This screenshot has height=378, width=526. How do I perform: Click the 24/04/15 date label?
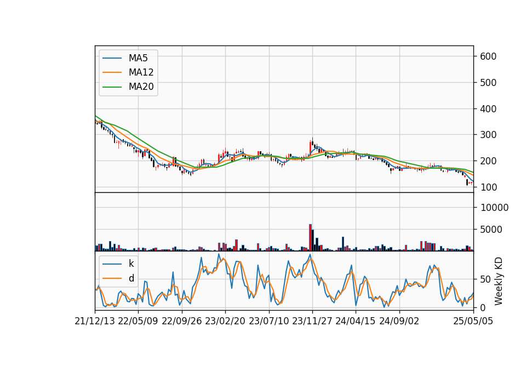356,321
